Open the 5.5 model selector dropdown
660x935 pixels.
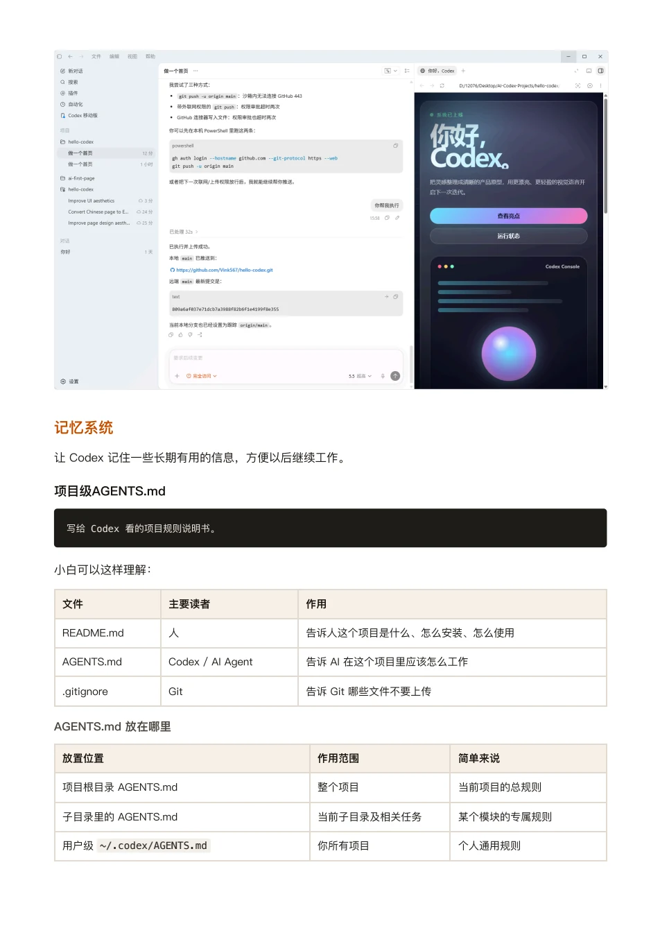tap(360, 376)
